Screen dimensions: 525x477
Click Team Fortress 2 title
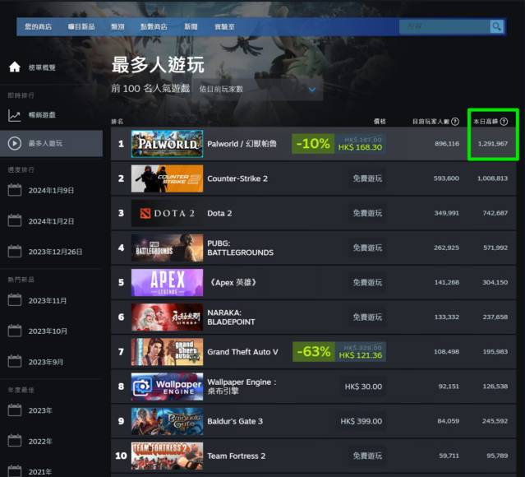click(x=237, y=456)
